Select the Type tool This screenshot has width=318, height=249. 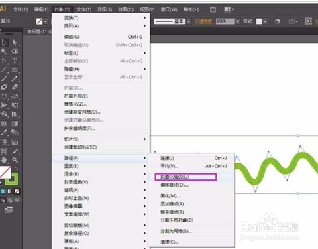pyautogui.click(x=15, y=61)
